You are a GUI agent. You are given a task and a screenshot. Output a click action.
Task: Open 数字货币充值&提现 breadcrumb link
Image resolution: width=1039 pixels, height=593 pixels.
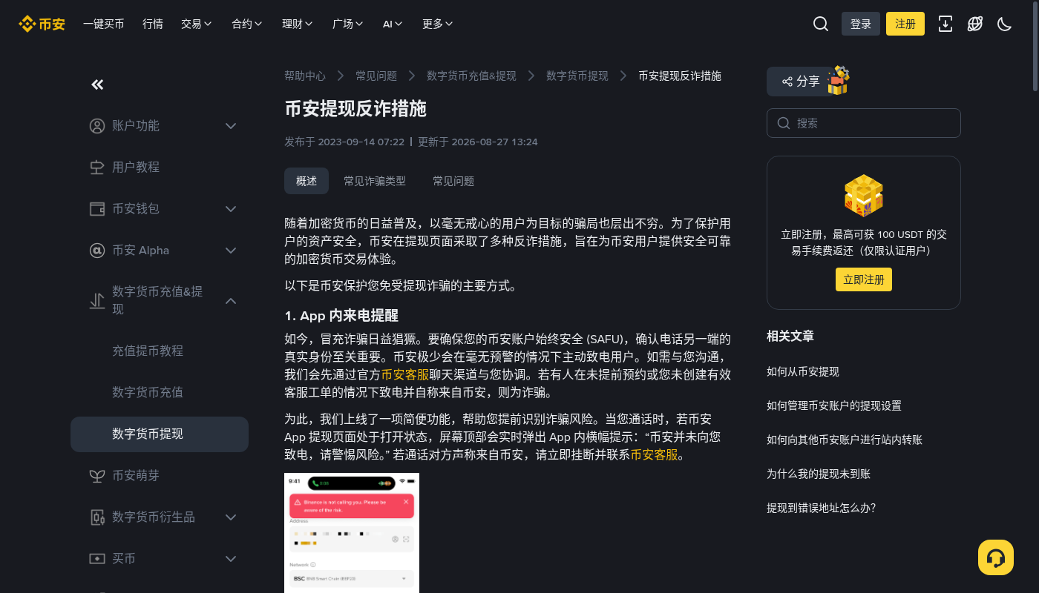[471, 76]
